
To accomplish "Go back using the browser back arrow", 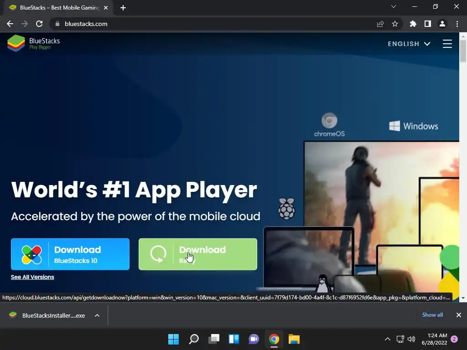I will pyautogui.click(x=10, y=24).
